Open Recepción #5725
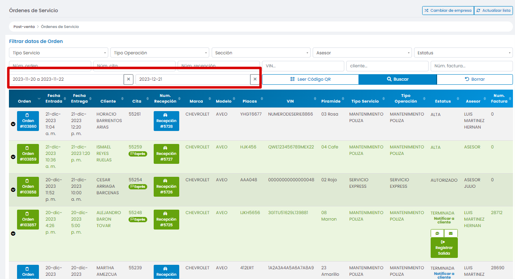515x279 pixels. pos(166,219)
